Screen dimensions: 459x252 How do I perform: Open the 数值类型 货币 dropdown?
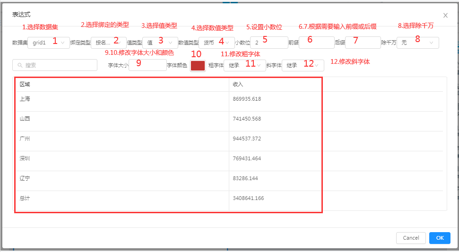[x=217, y=43]
